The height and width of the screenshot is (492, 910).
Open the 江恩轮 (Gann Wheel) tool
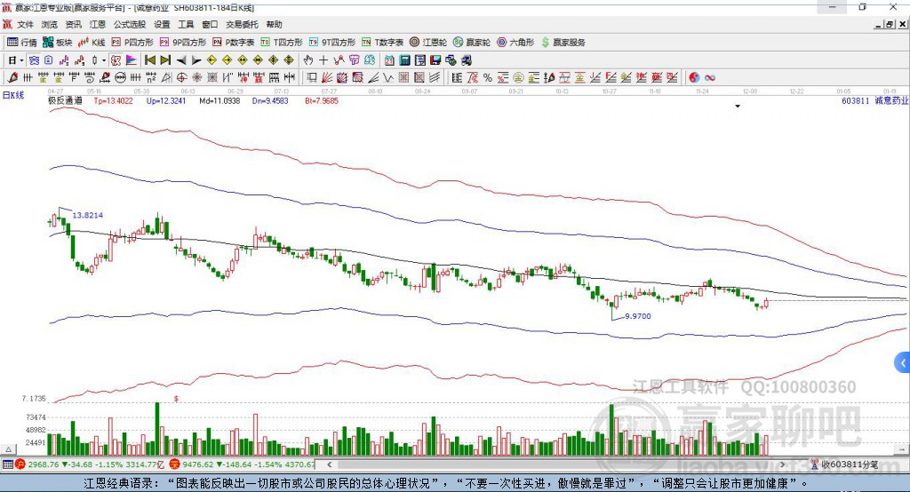[x=429, y=42]
